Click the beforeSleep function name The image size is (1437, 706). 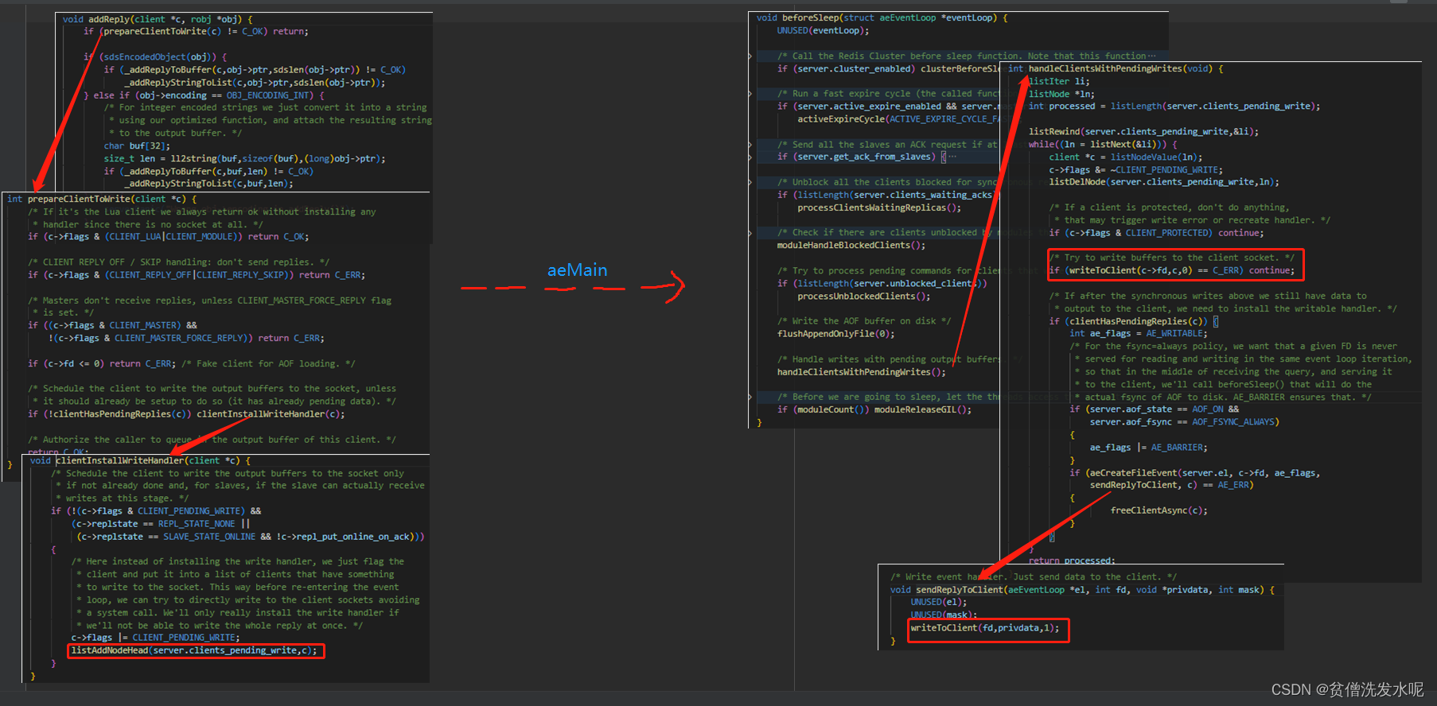(x=811, y=17)
